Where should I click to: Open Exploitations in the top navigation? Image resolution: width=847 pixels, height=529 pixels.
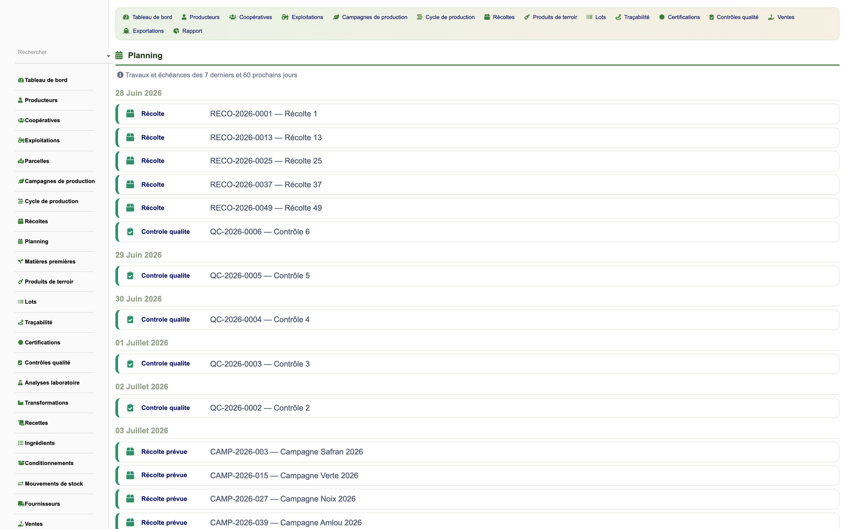coord(302,17)
